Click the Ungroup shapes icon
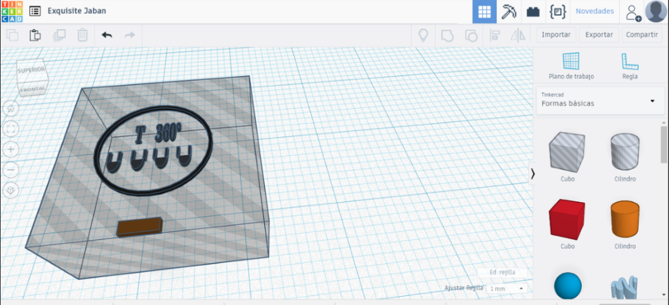 [470, 35]
